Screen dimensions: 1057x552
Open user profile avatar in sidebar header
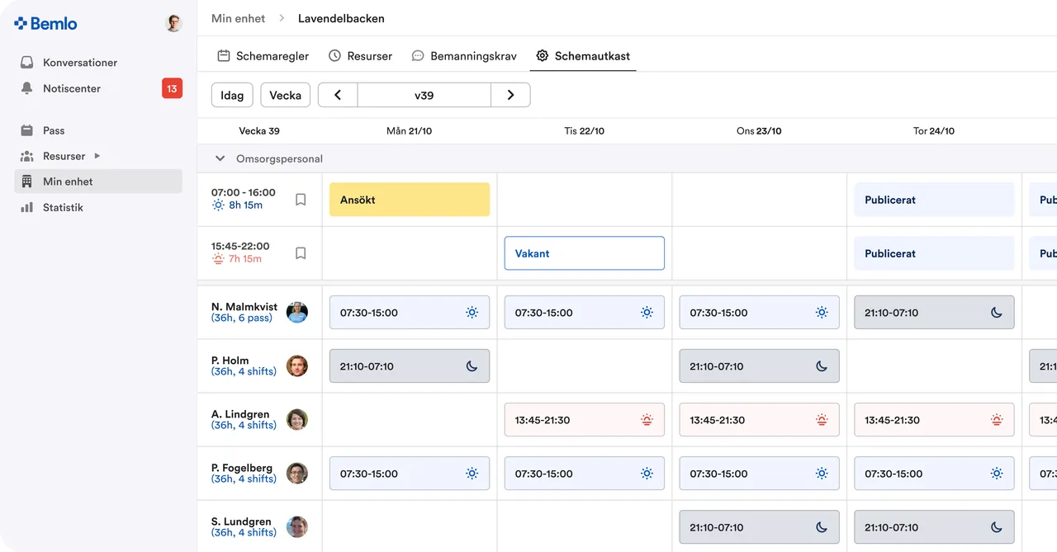point(173,23)
